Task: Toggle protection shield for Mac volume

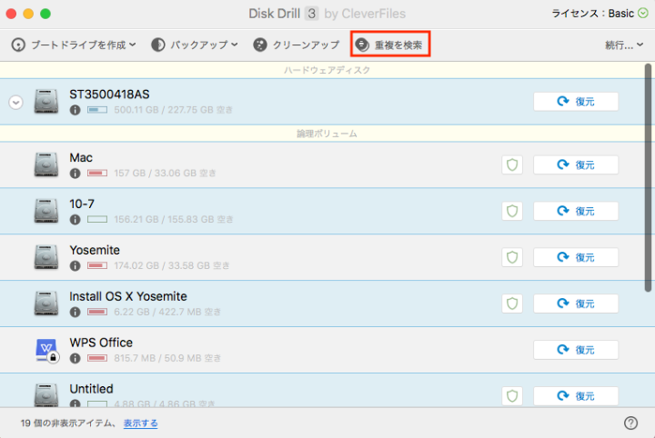Action: pyautogui.click(x=512, y=164)
